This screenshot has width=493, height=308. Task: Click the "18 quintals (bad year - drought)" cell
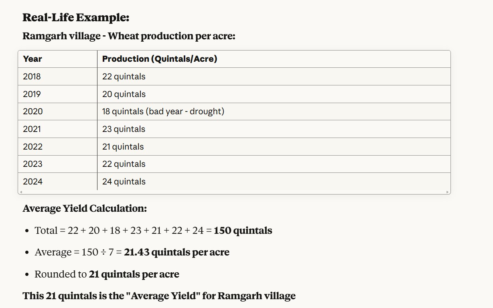coord(163,111)
